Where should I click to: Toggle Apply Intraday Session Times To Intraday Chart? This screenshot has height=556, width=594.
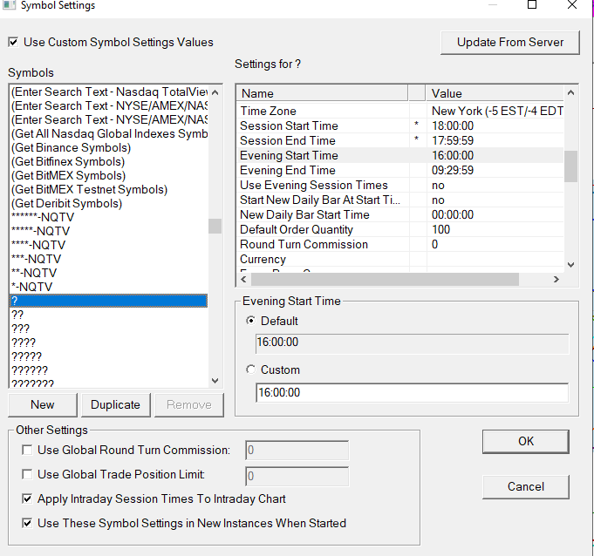click(x=27, y=498)
